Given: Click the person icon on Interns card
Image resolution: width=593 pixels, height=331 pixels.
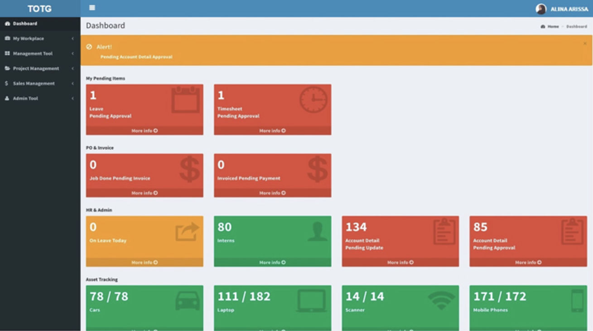Looking at the screenshot, I should coord(317,232).
